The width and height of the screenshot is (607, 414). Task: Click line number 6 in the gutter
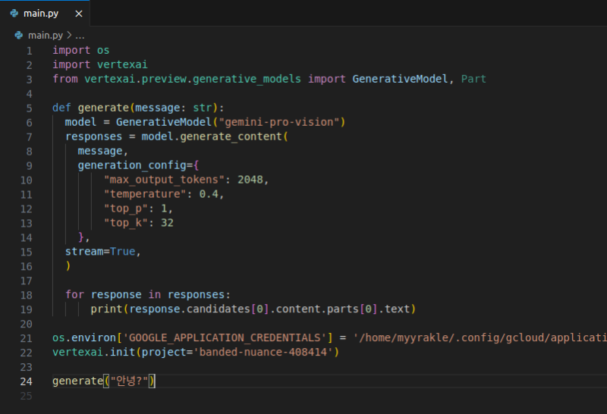click(29, 122)
